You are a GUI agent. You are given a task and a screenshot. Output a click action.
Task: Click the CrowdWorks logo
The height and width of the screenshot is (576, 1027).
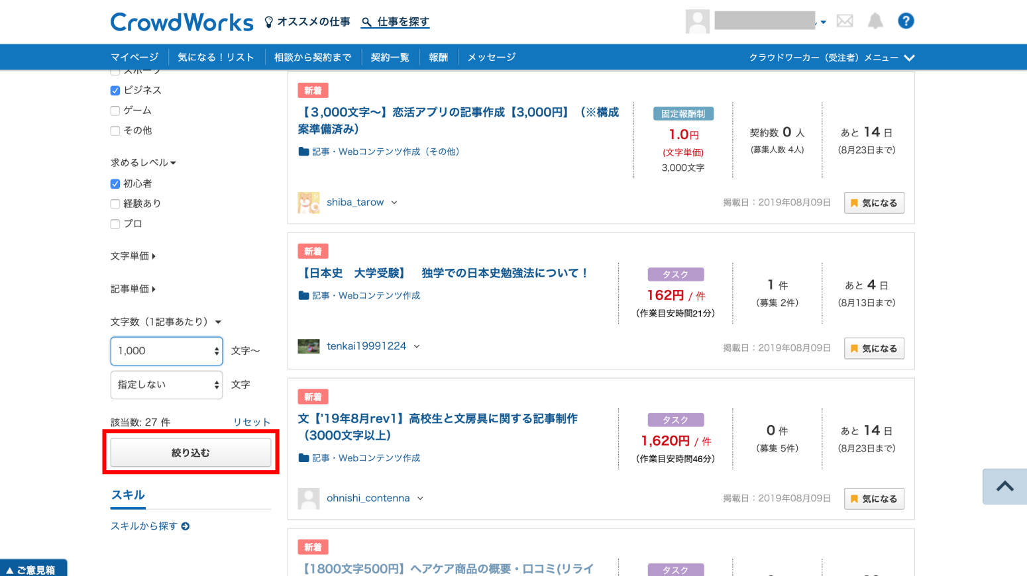(182, 22)
